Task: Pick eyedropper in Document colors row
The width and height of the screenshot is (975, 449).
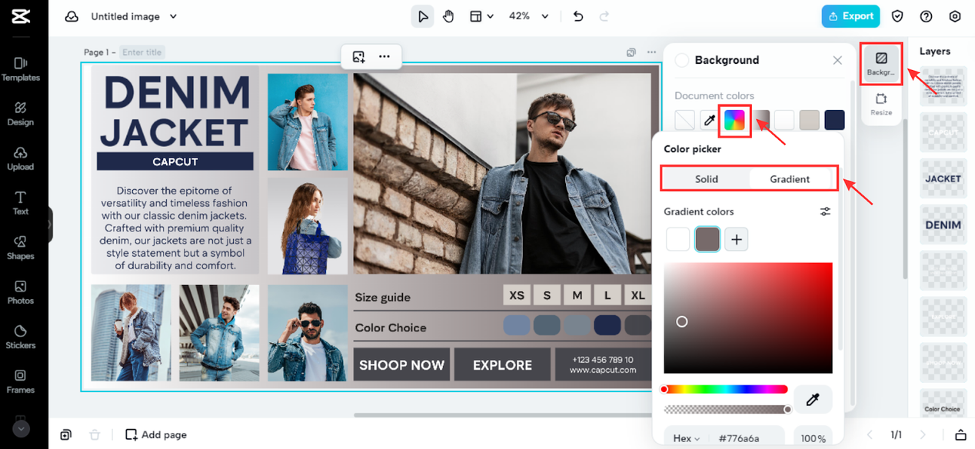Action: [710, 120]
